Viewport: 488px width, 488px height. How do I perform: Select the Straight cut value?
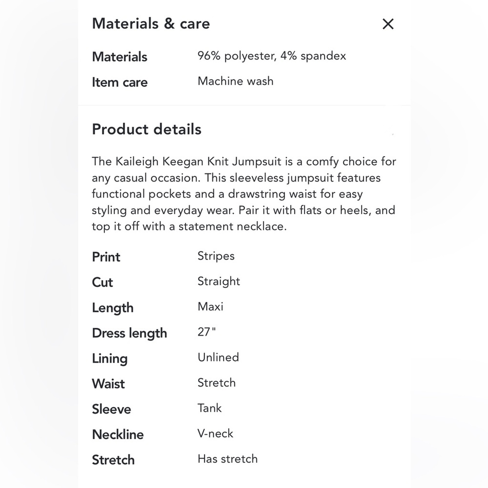219,282
